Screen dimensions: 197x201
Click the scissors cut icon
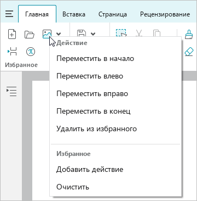(139, 33)
